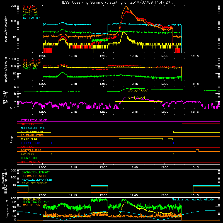Click MAX_DET_VS_TOT legend entry
The image size is (223, 223).
pyautogui.click(x=35, y=205)
